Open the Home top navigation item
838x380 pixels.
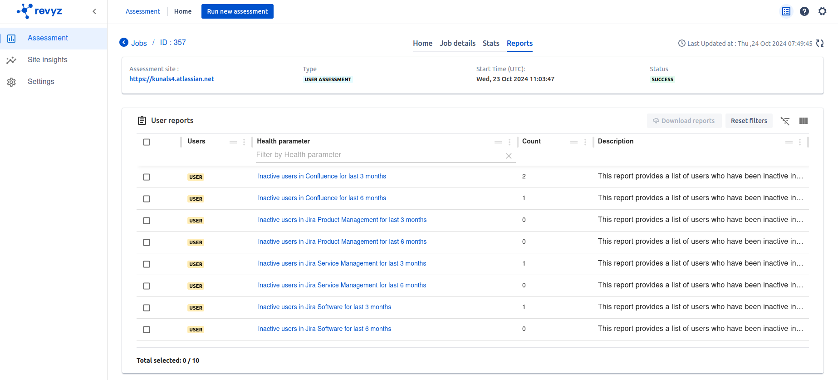point(183,11)
